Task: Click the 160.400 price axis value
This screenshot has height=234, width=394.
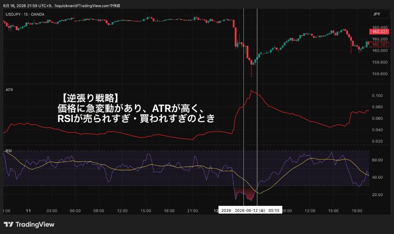Action: point(380,27)
